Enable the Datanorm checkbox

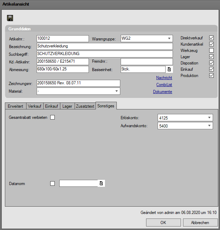52,184
